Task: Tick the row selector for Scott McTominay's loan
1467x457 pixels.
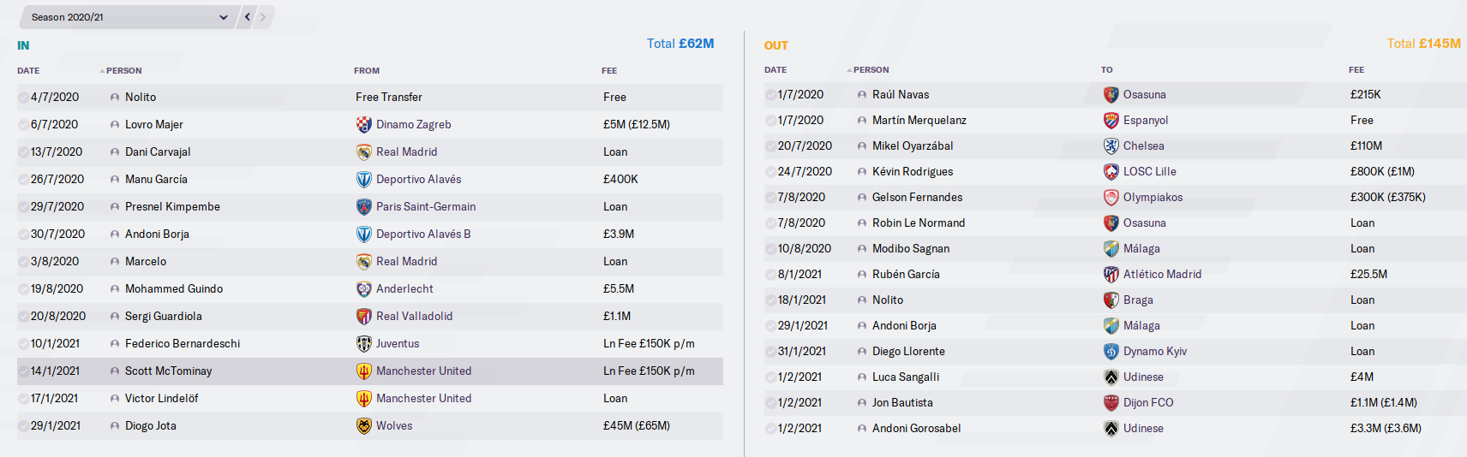Action: coord(23,371)
